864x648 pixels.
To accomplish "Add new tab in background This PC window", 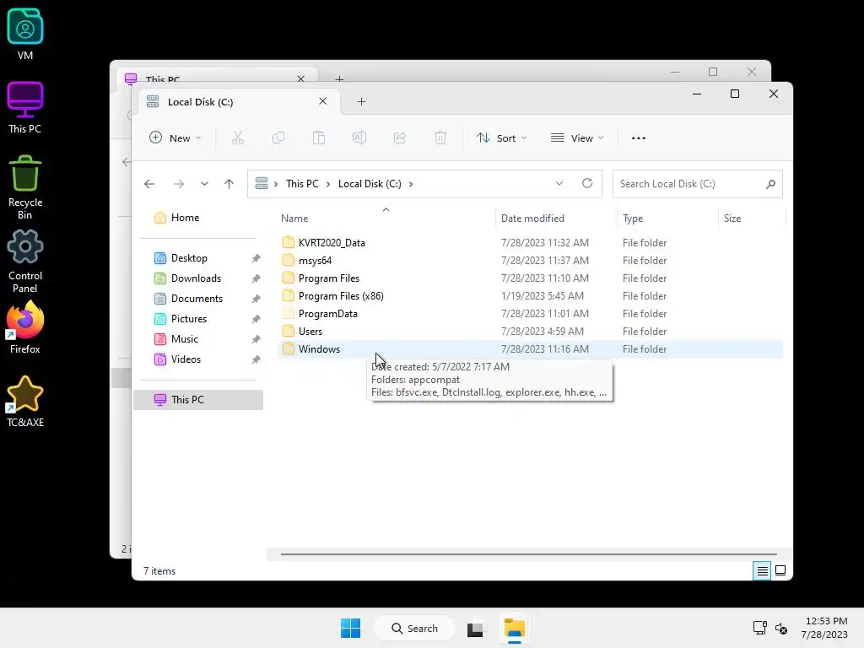I will pos(339,79).
